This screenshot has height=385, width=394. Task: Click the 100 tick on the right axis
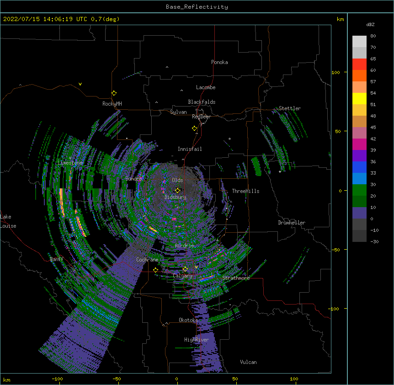point(335,73)
